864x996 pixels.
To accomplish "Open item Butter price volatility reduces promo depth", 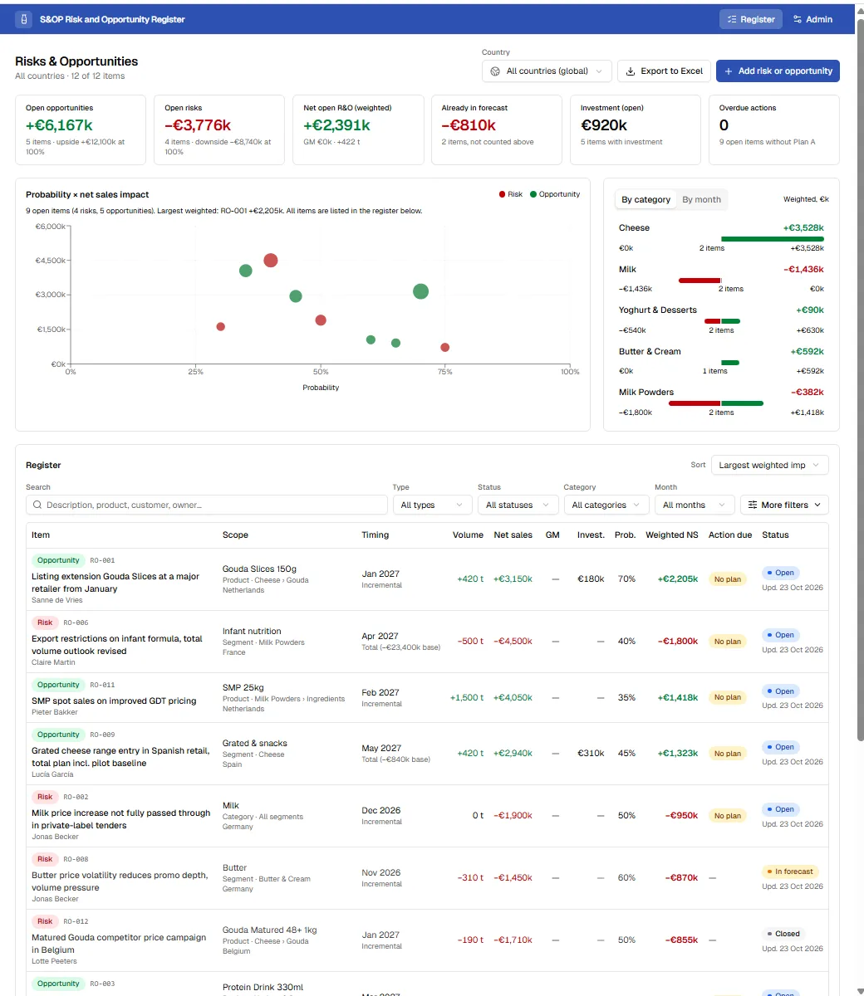I will [x=120, y=881].
